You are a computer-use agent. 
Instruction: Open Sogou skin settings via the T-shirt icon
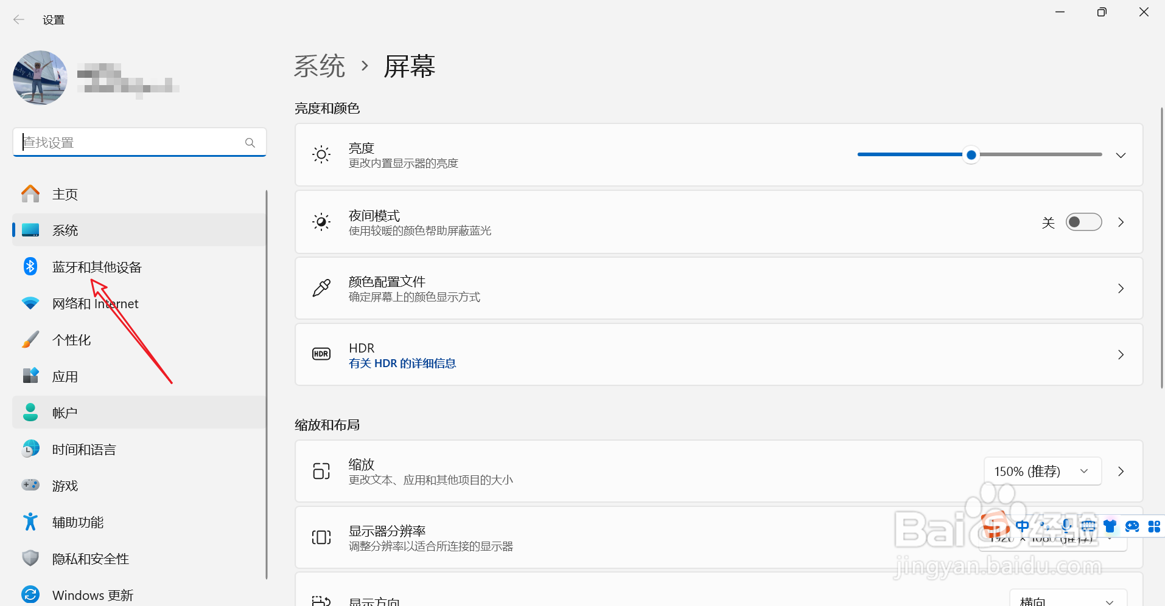pos(1110,526)
